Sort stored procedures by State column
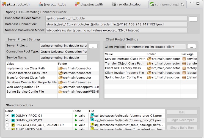The height and width of the screenshot is (138, 204). pos(81,111)
